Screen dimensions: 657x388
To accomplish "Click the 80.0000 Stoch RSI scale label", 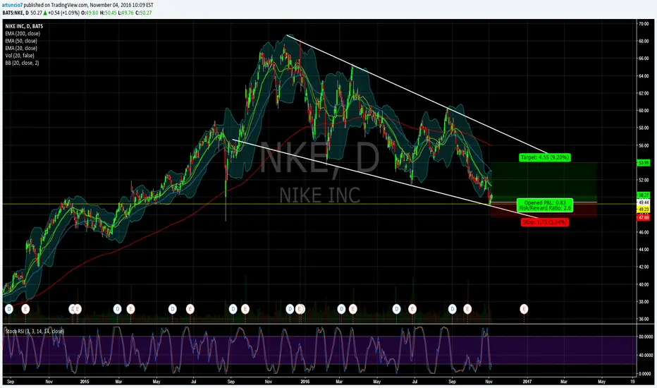I will pyautogui.click(x=645, y=337).
